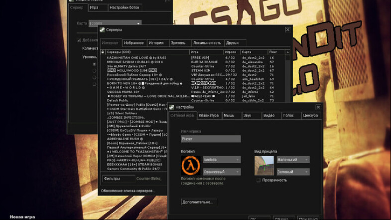Select Gamers Community Public 24/7 server
The width and height of the screenshot is (391, 220).
(134, 169)
